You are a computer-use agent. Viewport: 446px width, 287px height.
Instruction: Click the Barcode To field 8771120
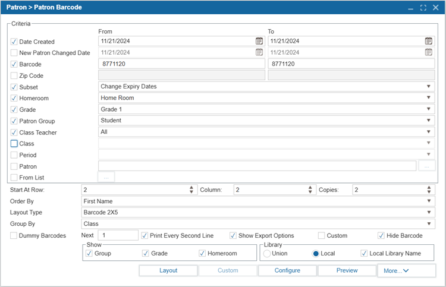351,64
